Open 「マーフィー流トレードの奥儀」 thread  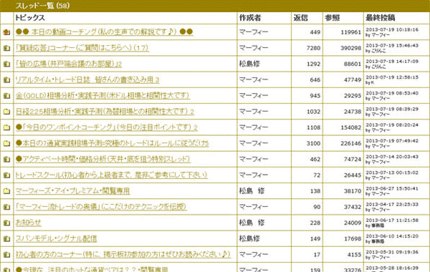click(101, 207)
